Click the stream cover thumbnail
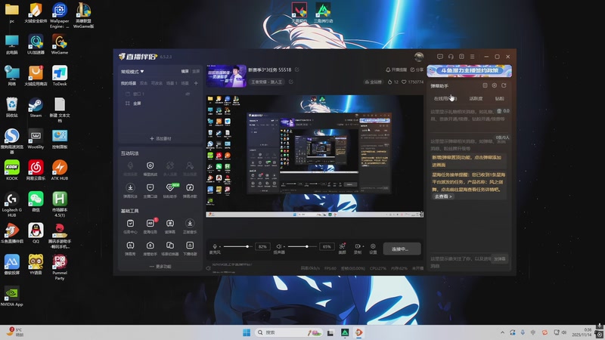The height and width of the screenshot is (340, 605). pyautogui.click(x=226, y=76)
